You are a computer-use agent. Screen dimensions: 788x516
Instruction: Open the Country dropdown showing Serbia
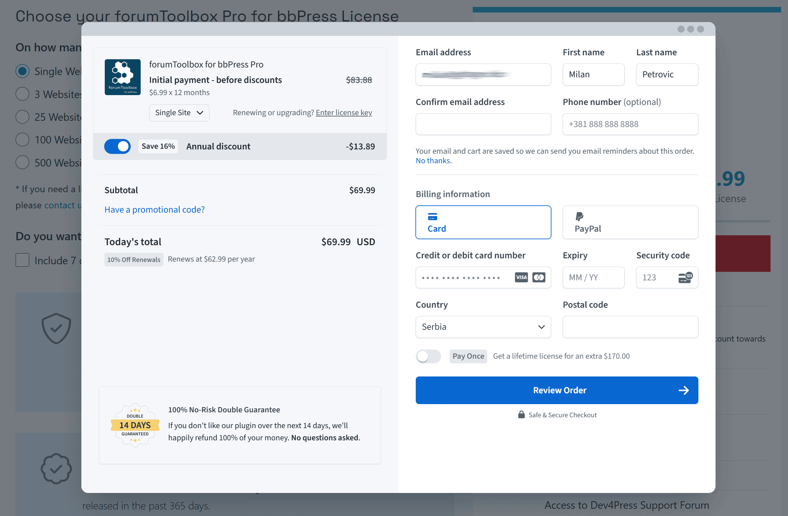click(x=483, y=327)
